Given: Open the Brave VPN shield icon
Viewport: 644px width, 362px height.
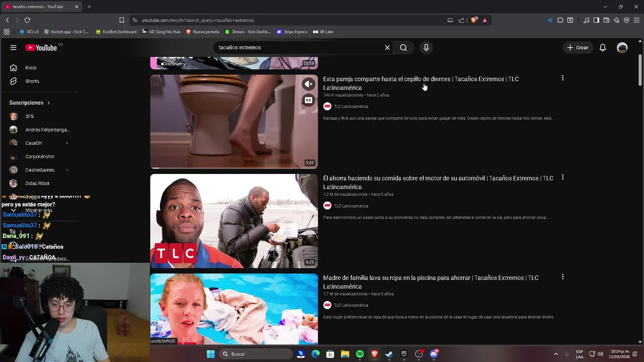Looking at the screenshot, I should point(626,20).
